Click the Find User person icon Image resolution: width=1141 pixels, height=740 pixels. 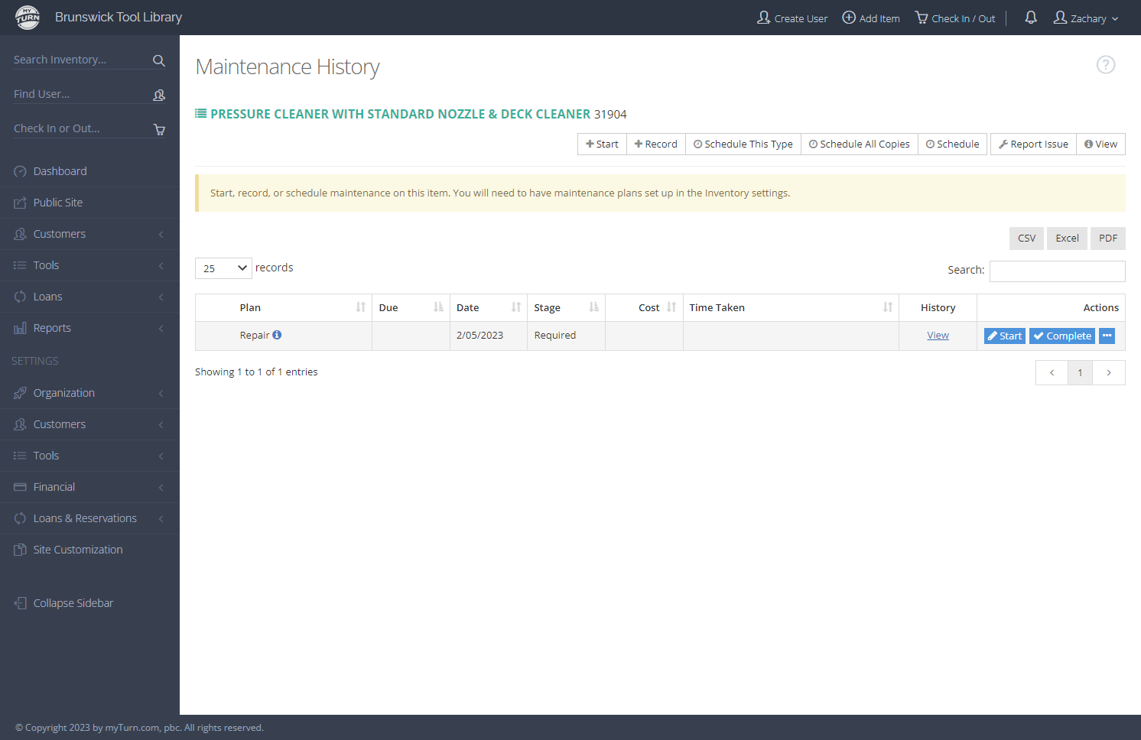coord(159,95)
